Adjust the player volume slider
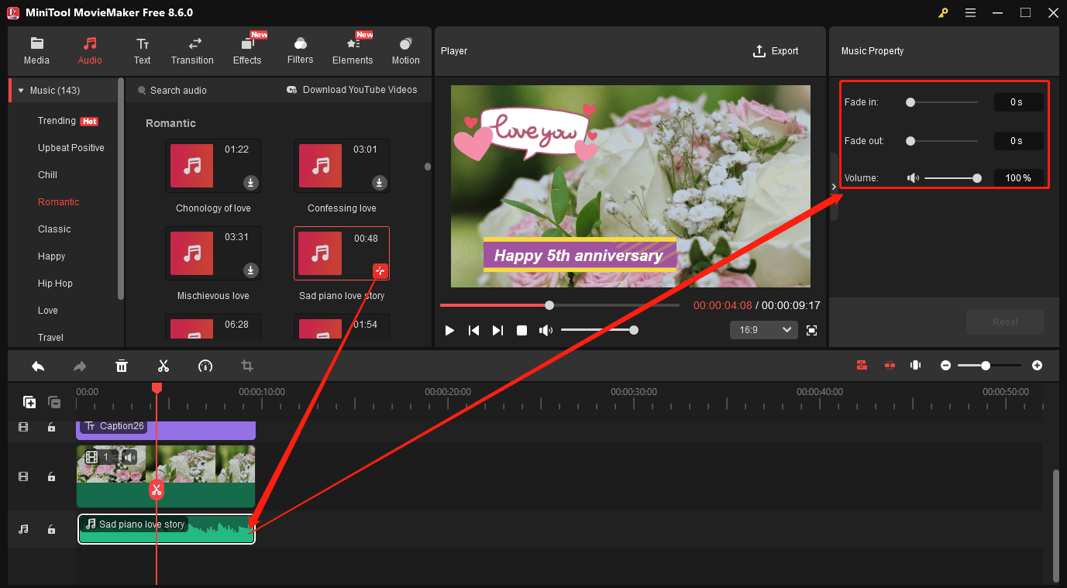The image size is (1067, 588). (599, 330)
